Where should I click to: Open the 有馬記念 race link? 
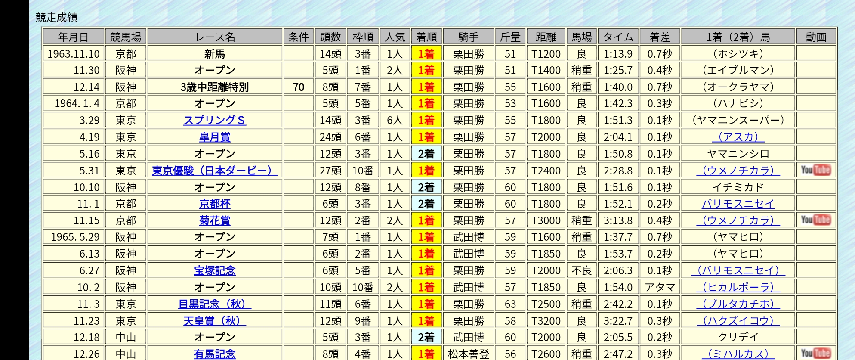pos(214,354)
